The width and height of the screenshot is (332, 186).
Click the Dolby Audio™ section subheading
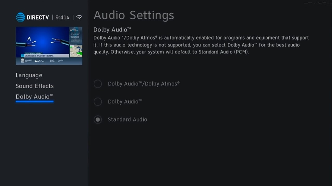[x=112, y=29]
